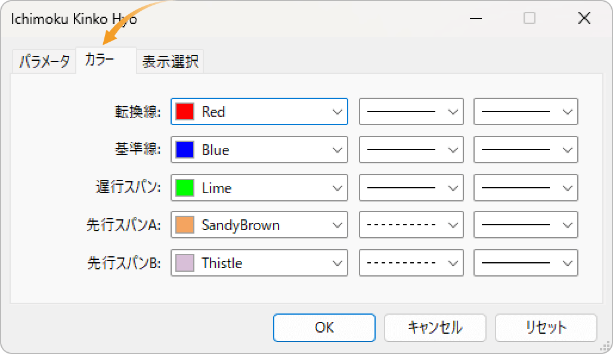Open the 転換線 line style dropdown

411,112
